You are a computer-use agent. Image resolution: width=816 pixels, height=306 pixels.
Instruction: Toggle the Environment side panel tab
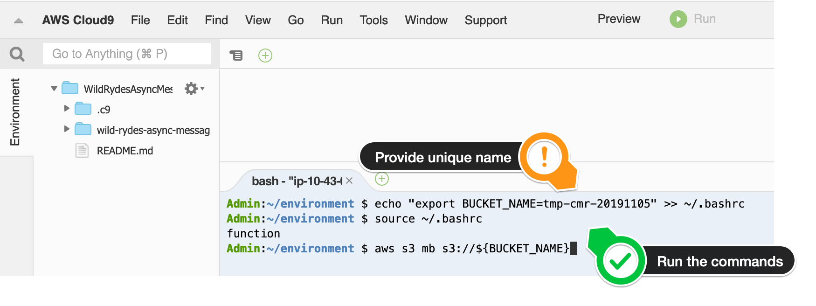pos(15,112)
